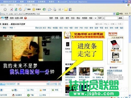Screen dimensions: 131x98
Task: Click the 气质方包 product image
Action: pyautogui.click(x=115, y=56)
